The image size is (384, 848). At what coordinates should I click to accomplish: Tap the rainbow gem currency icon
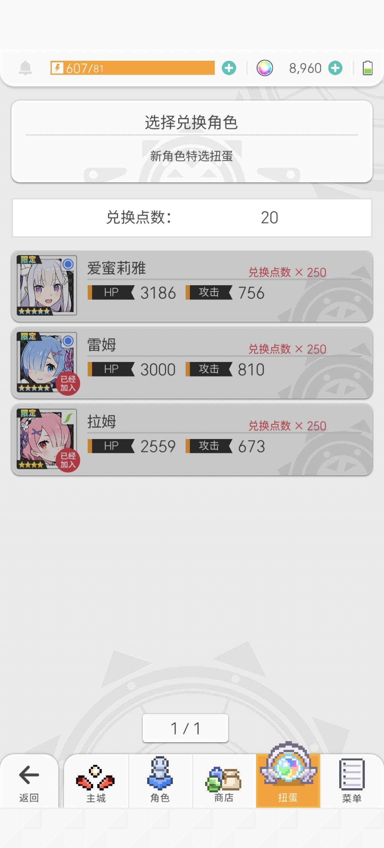[265, 68]
